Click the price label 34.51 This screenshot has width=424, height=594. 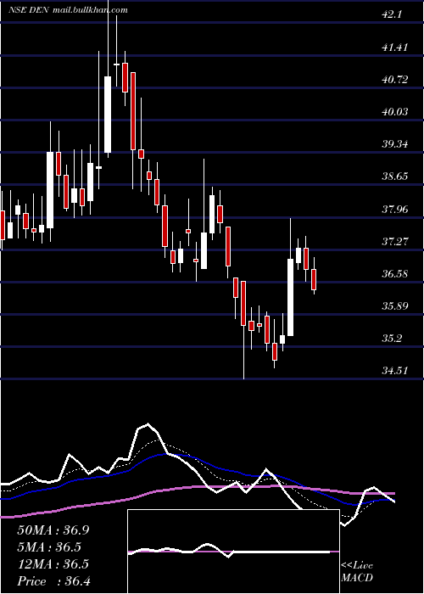395,370
